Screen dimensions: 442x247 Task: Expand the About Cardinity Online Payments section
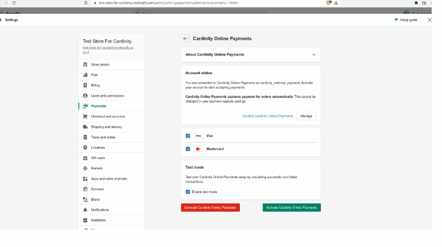(x=313, y=55)
